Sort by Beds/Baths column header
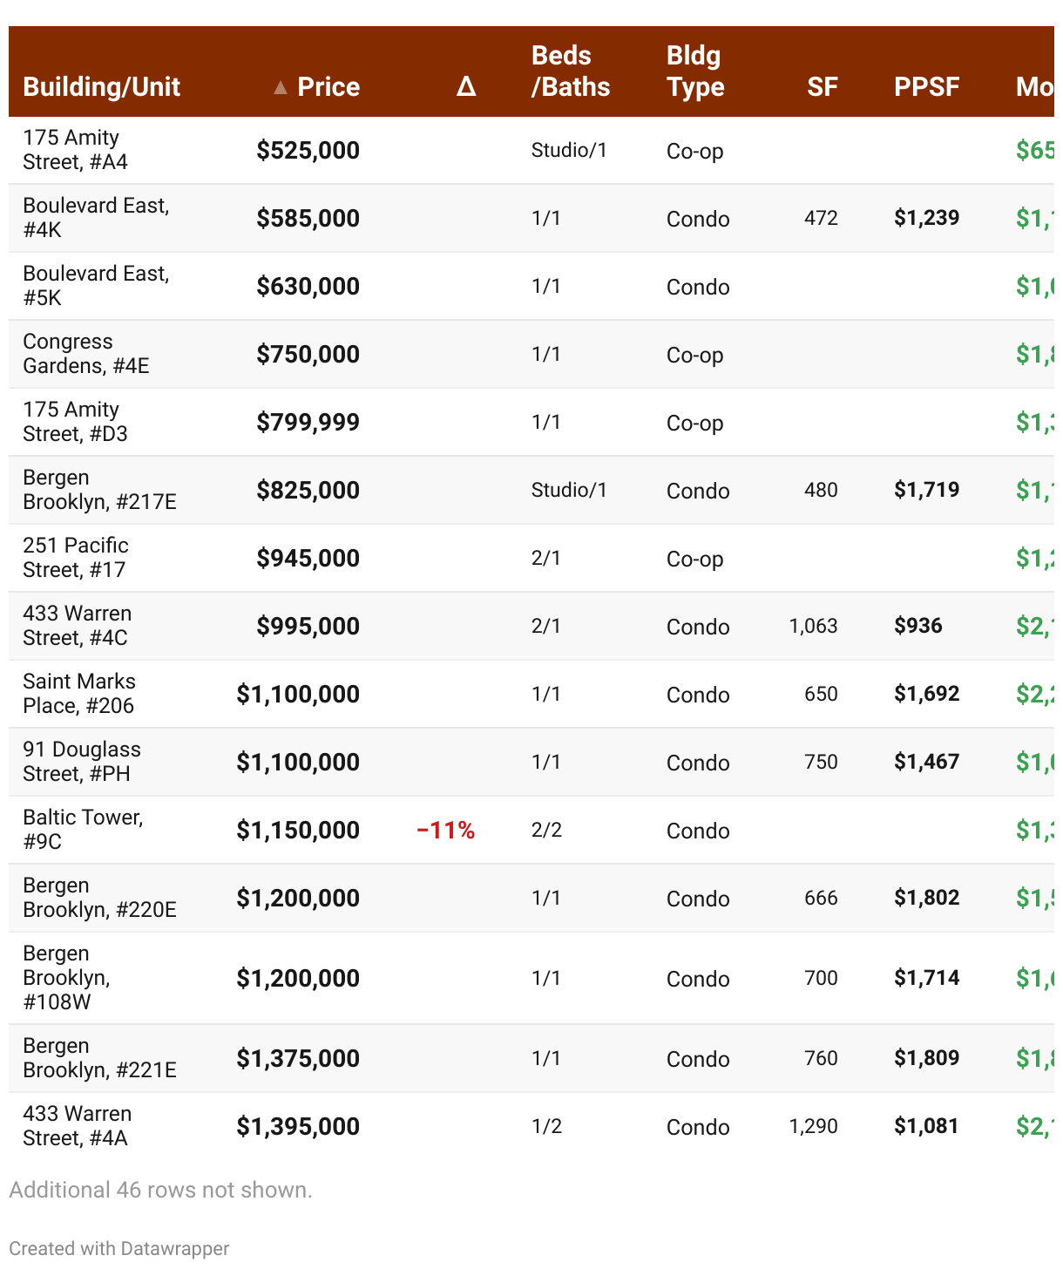This screenshot has width=1063, height=1269. [x=571, y=71]
